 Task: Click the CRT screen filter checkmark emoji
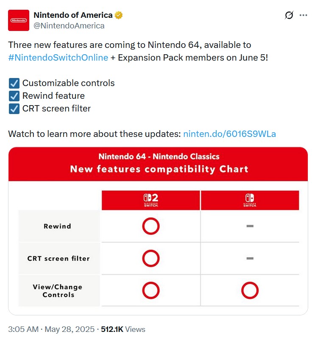[14, 109]
